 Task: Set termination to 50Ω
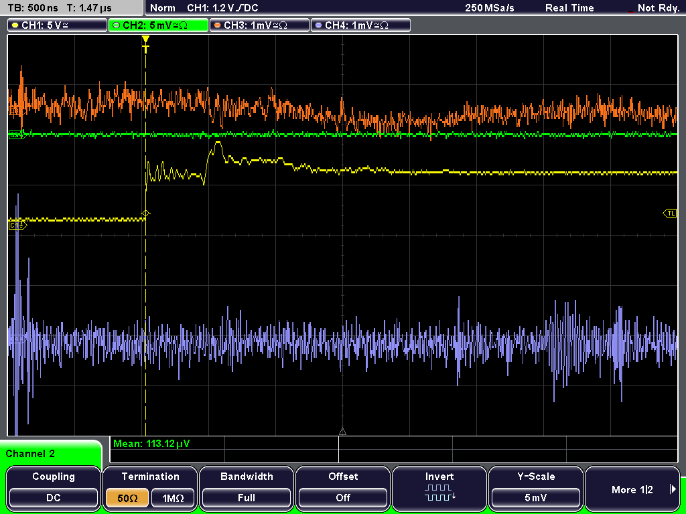click(127, 497)
